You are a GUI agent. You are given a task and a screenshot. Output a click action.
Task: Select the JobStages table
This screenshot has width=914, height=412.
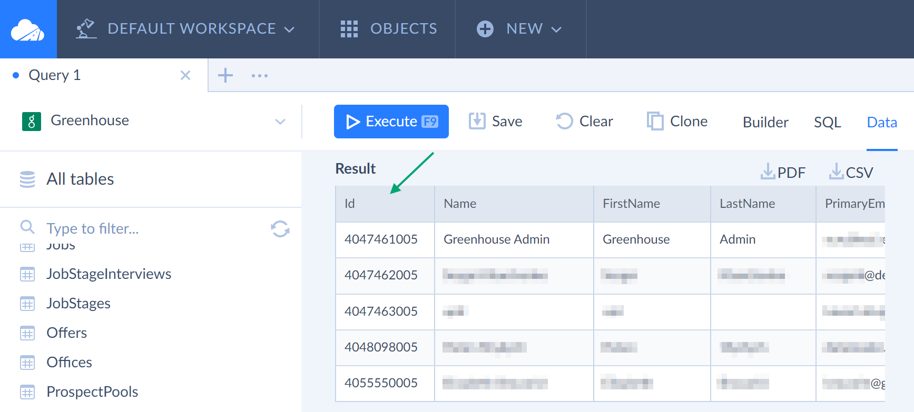pos(78,304)
